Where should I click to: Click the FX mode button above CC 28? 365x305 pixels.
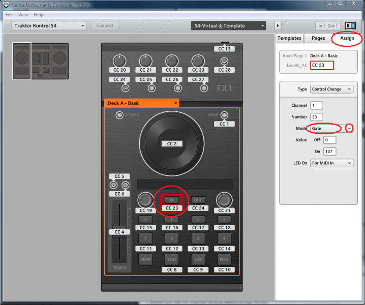224,61
